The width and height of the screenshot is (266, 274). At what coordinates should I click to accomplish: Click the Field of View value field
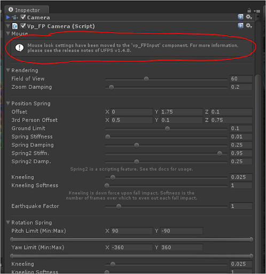241,79
